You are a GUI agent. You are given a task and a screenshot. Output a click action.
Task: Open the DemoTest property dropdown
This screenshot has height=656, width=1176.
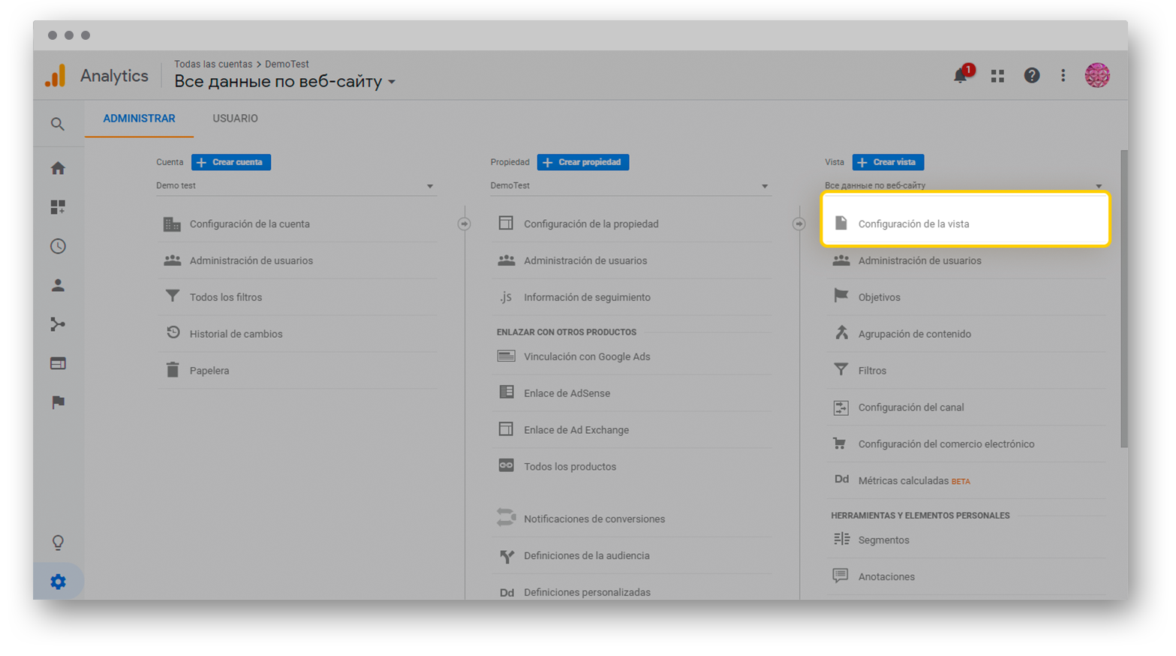point(630,185)
